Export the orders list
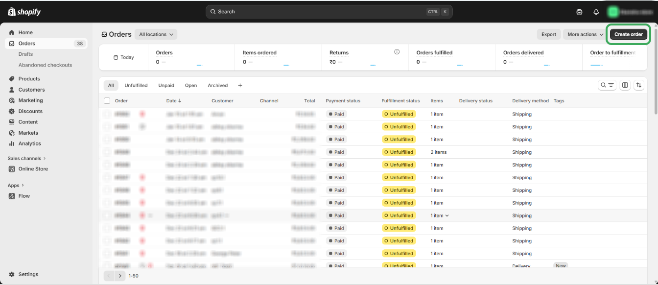 click(x=548, y=34)
